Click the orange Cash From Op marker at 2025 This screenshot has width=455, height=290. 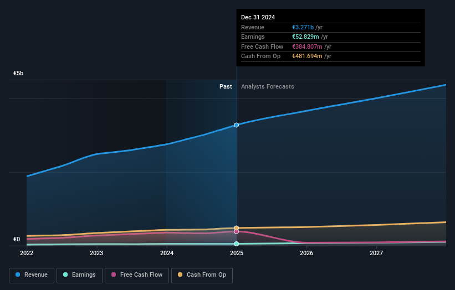tap(237, 228)
